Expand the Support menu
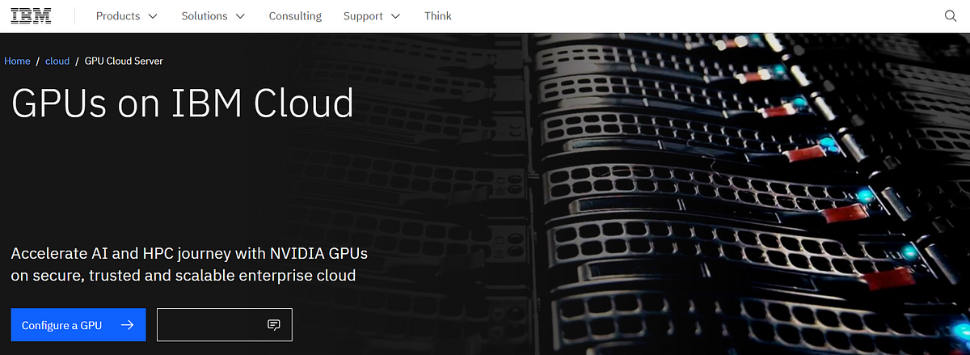970x355 pixels. 372,16
